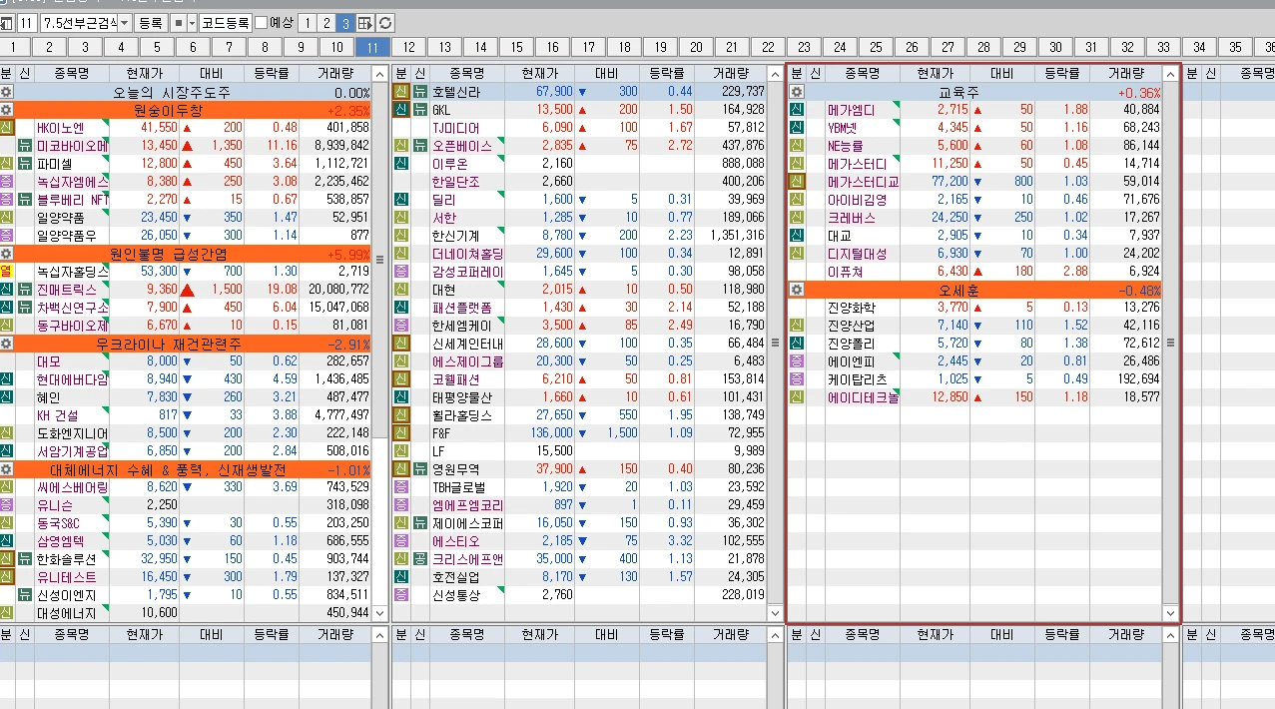This screenshot has width=1275, height=709.
Task: Select page button 2 next to 예상
Action: [326, 22]
